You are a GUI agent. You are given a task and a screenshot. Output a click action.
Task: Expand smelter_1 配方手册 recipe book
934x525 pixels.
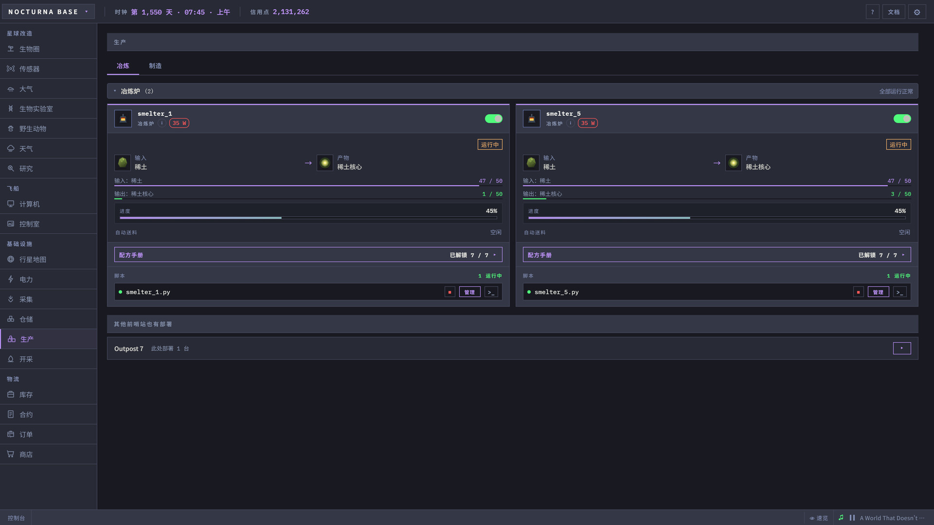click(308, 255)
